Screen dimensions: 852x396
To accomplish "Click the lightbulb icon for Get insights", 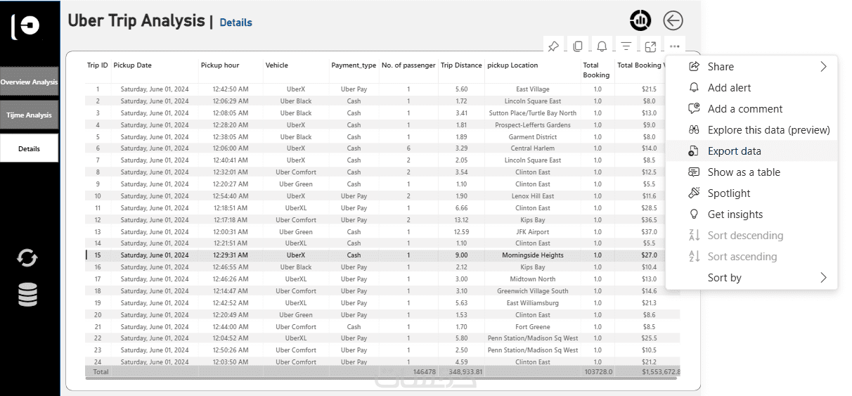I will pyautogui.click(x=694, y=214).
